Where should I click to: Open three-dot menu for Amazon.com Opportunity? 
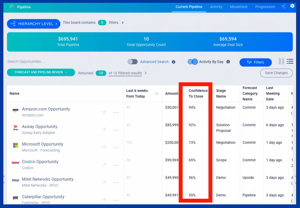(116, 112)
